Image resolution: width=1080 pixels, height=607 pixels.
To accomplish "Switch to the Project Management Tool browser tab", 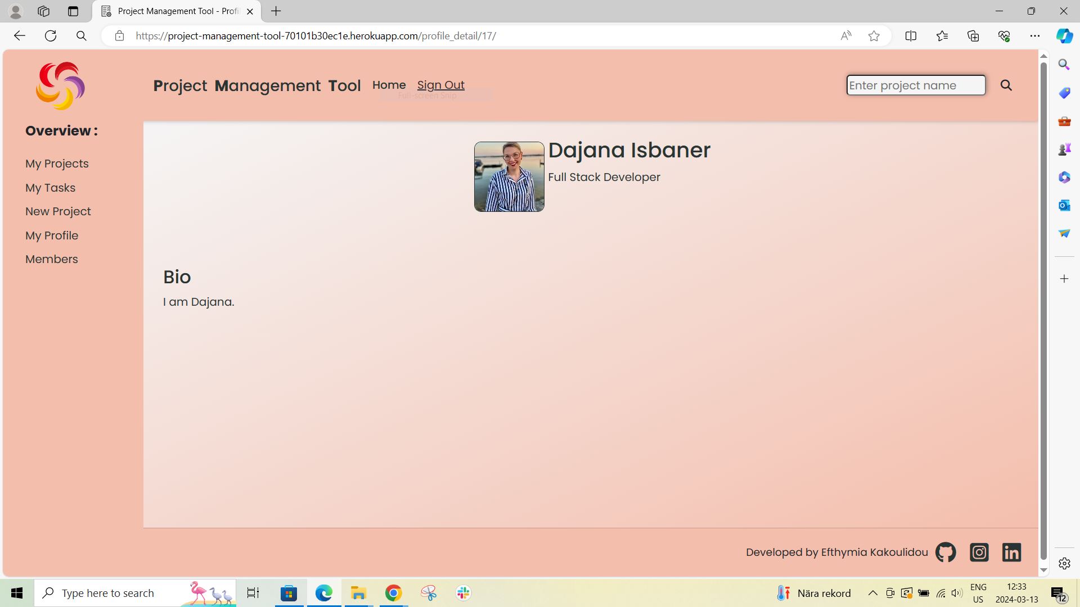I will 169,11.
